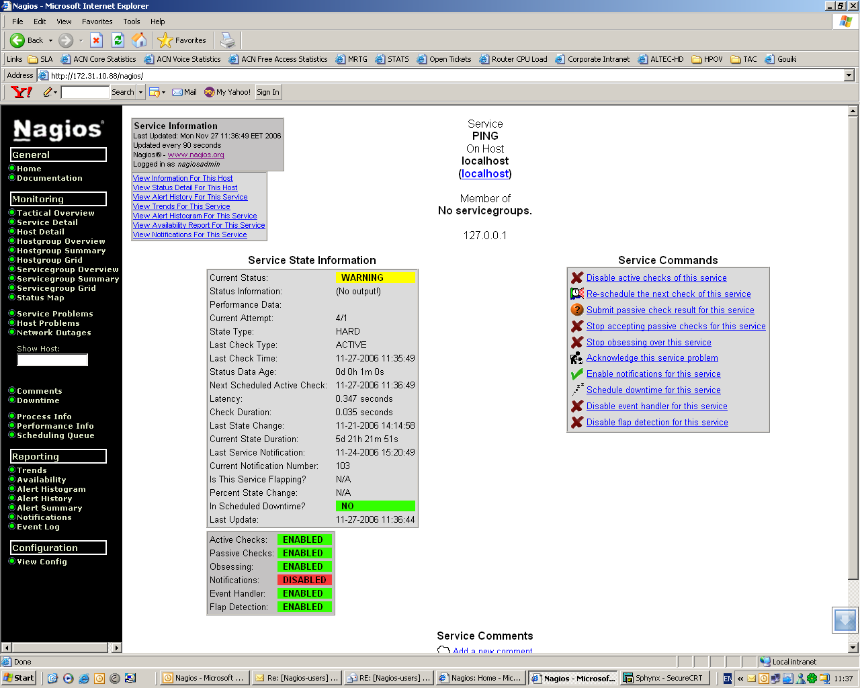Viewport: 860px width, 688px height.
Task: Click the Yahoo search text box
Action: click(85, 92)
